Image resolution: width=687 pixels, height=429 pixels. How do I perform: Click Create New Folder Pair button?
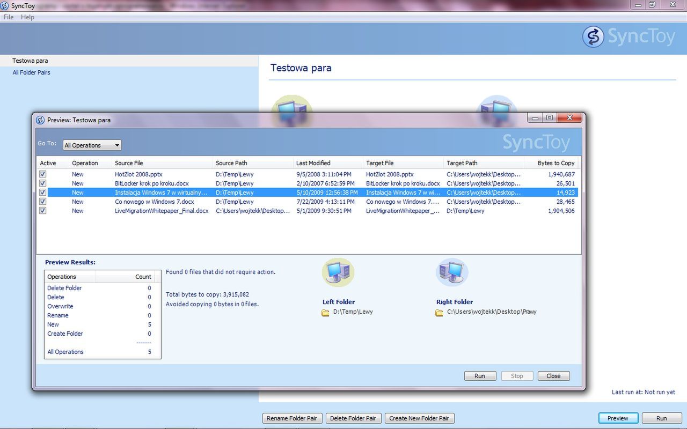(420, 418)
